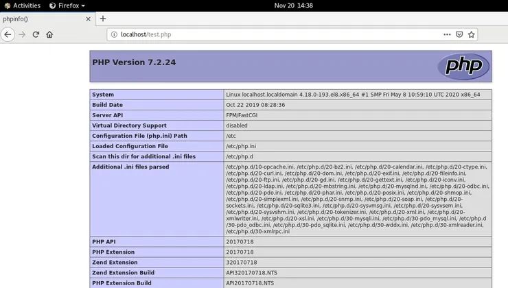Select Additional .ini files parsed label
Viewport: 508px width, 288px height.
pyautogui.click(x=130, y=167)
